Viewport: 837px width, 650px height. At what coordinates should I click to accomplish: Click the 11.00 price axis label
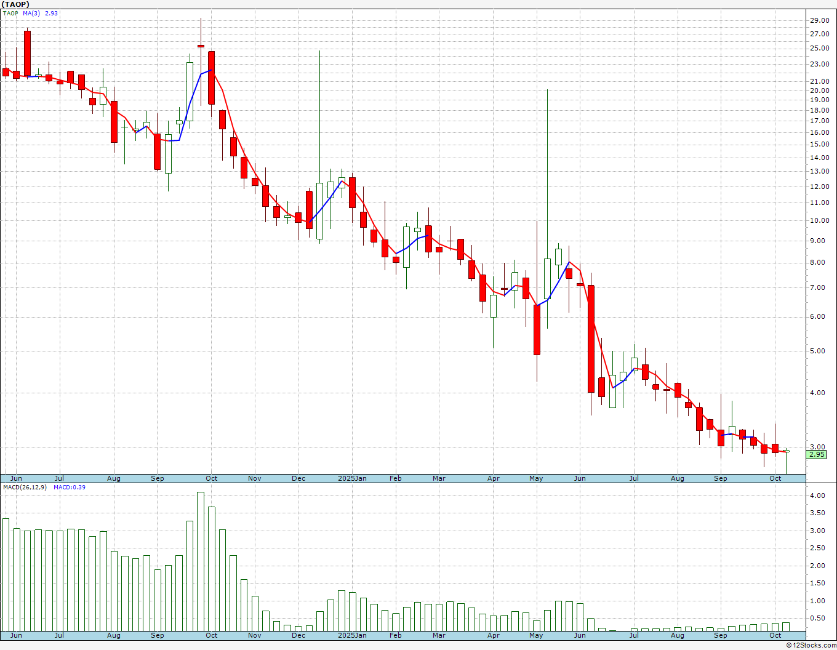point(819,203)
